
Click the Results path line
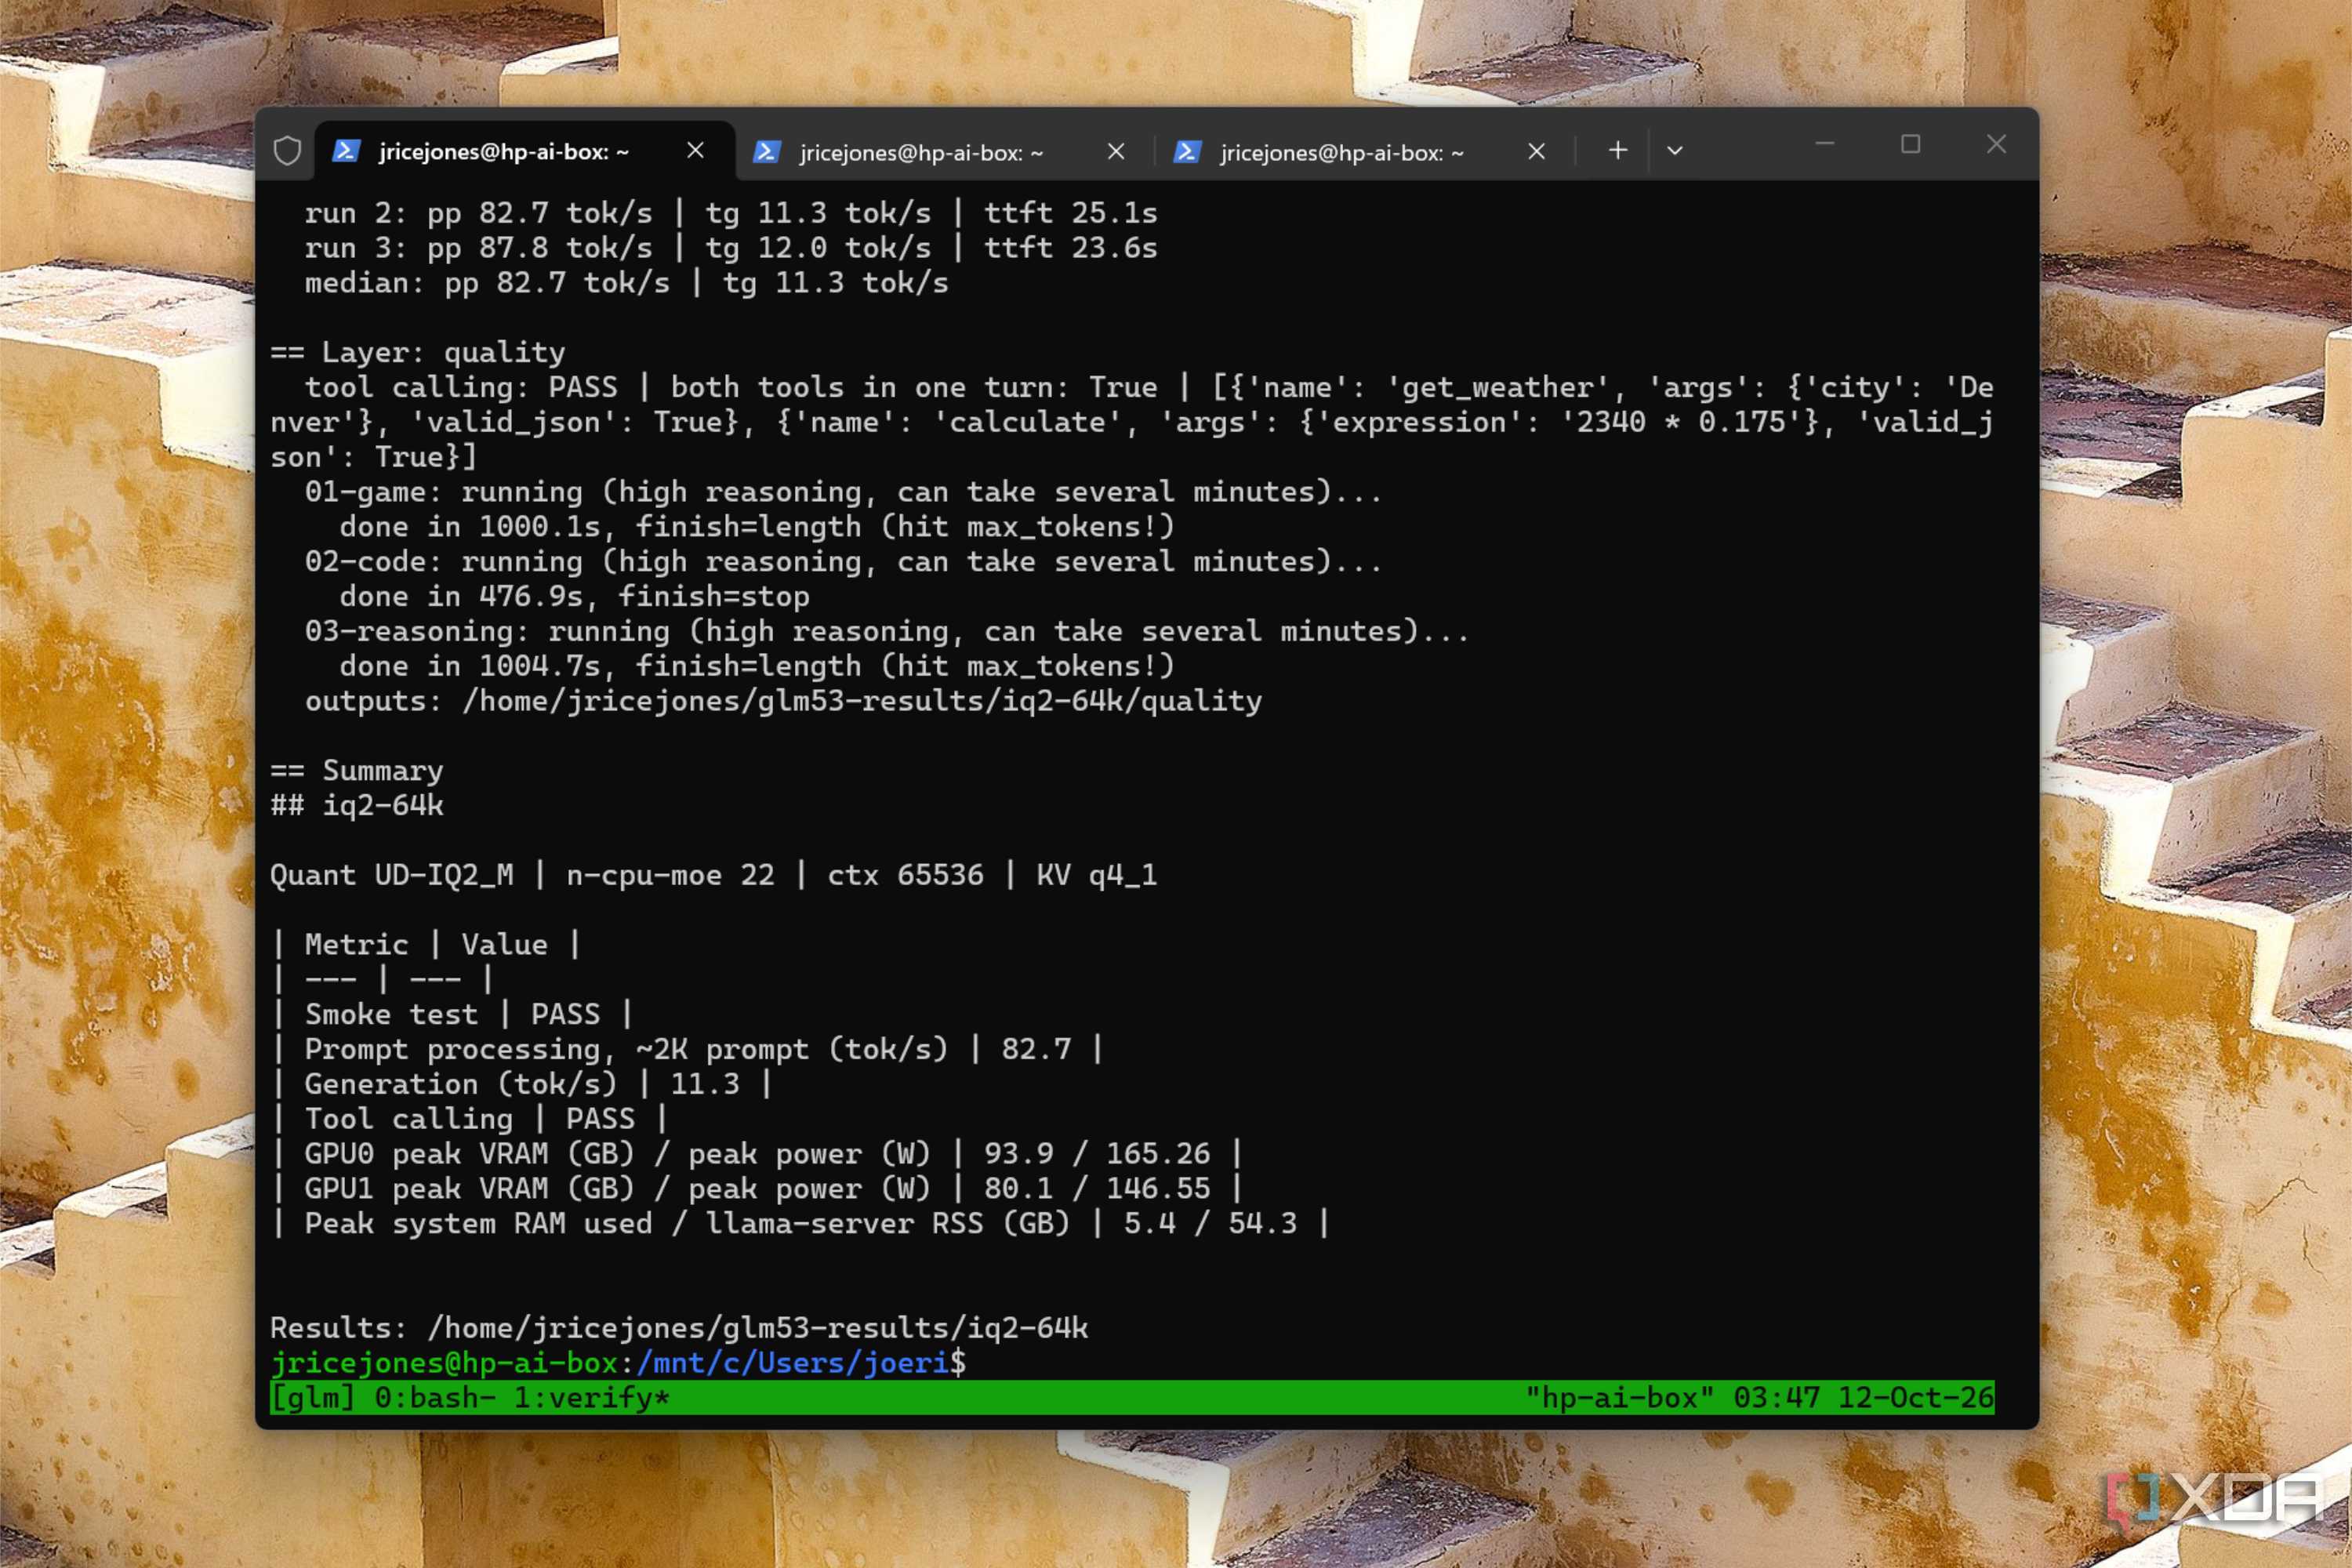(x=679, y=1329)
